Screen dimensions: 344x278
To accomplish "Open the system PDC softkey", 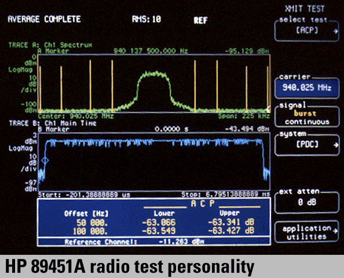I will 307,144.
